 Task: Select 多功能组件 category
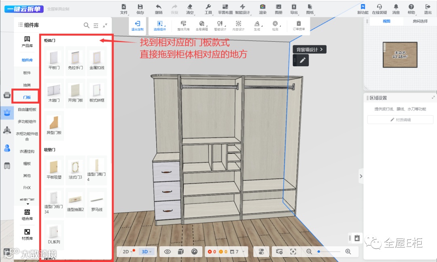point(27,121)
